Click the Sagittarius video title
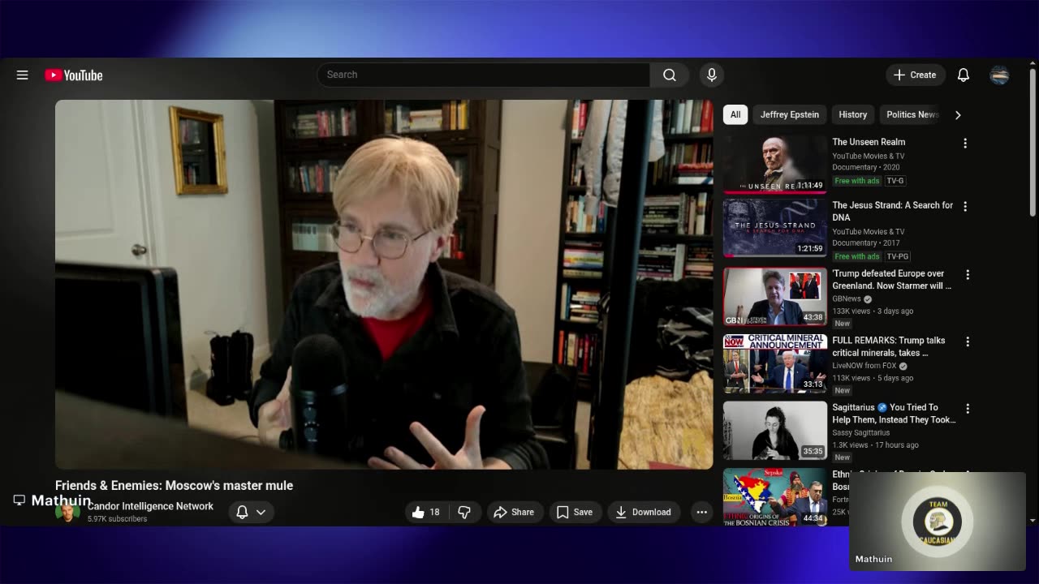 tap(894, 414)
